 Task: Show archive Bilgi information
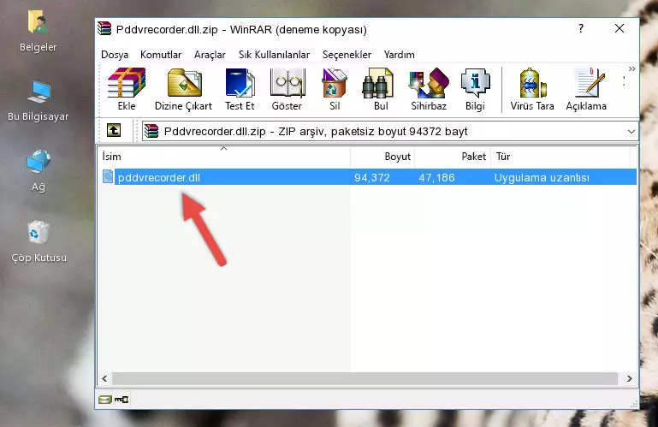coord(475,89)
